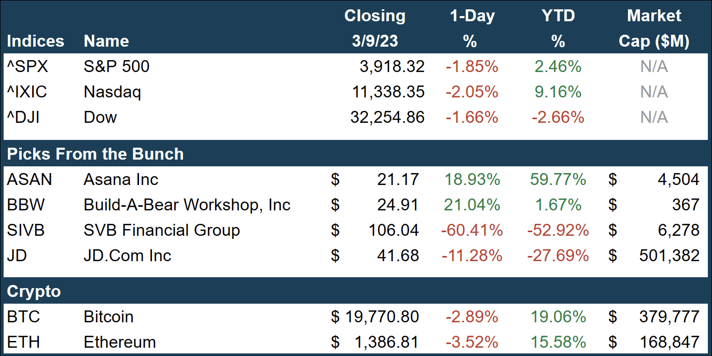Click Build-A-Bear Workshop, Inc name

(187, 205)
